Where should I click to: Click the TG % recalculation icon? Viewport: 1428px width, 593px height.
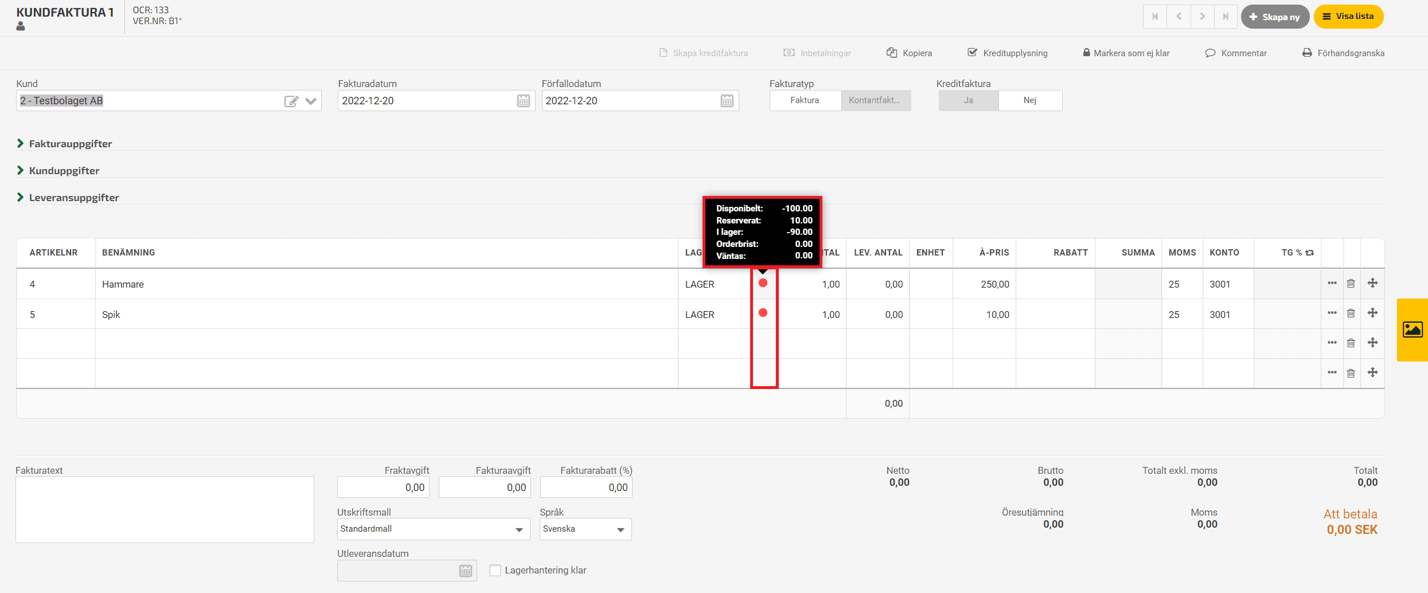pos(1309,253)
